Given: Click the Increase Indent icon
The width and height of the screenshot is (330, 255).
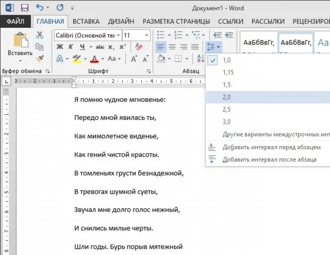Looking at the screenshot, I should [229, 35].
